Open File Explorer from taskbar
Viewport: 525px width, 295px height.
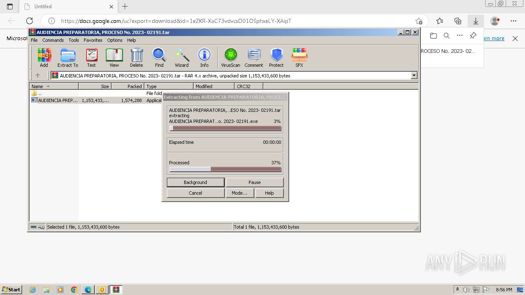pyautogui.click(x=46, y=290)
